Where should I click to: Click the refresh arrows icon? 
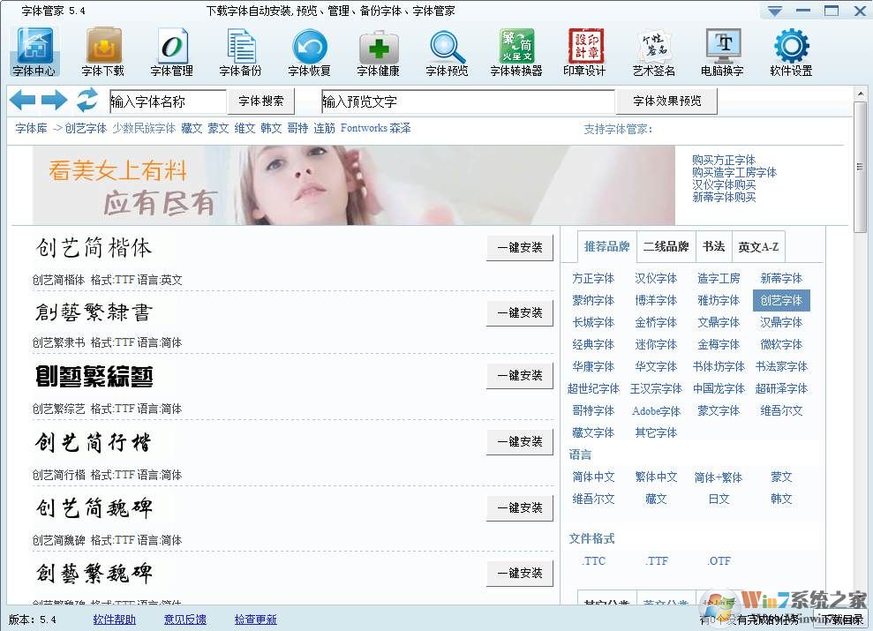[x=87, y=101]
